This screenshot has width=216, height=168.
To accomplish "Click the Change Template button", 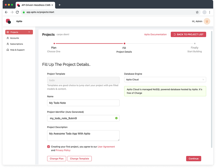I will point(79,158).
